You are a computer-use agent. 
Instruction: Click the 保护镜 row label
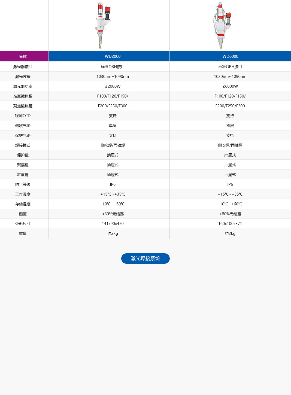[x=23, y=155]
